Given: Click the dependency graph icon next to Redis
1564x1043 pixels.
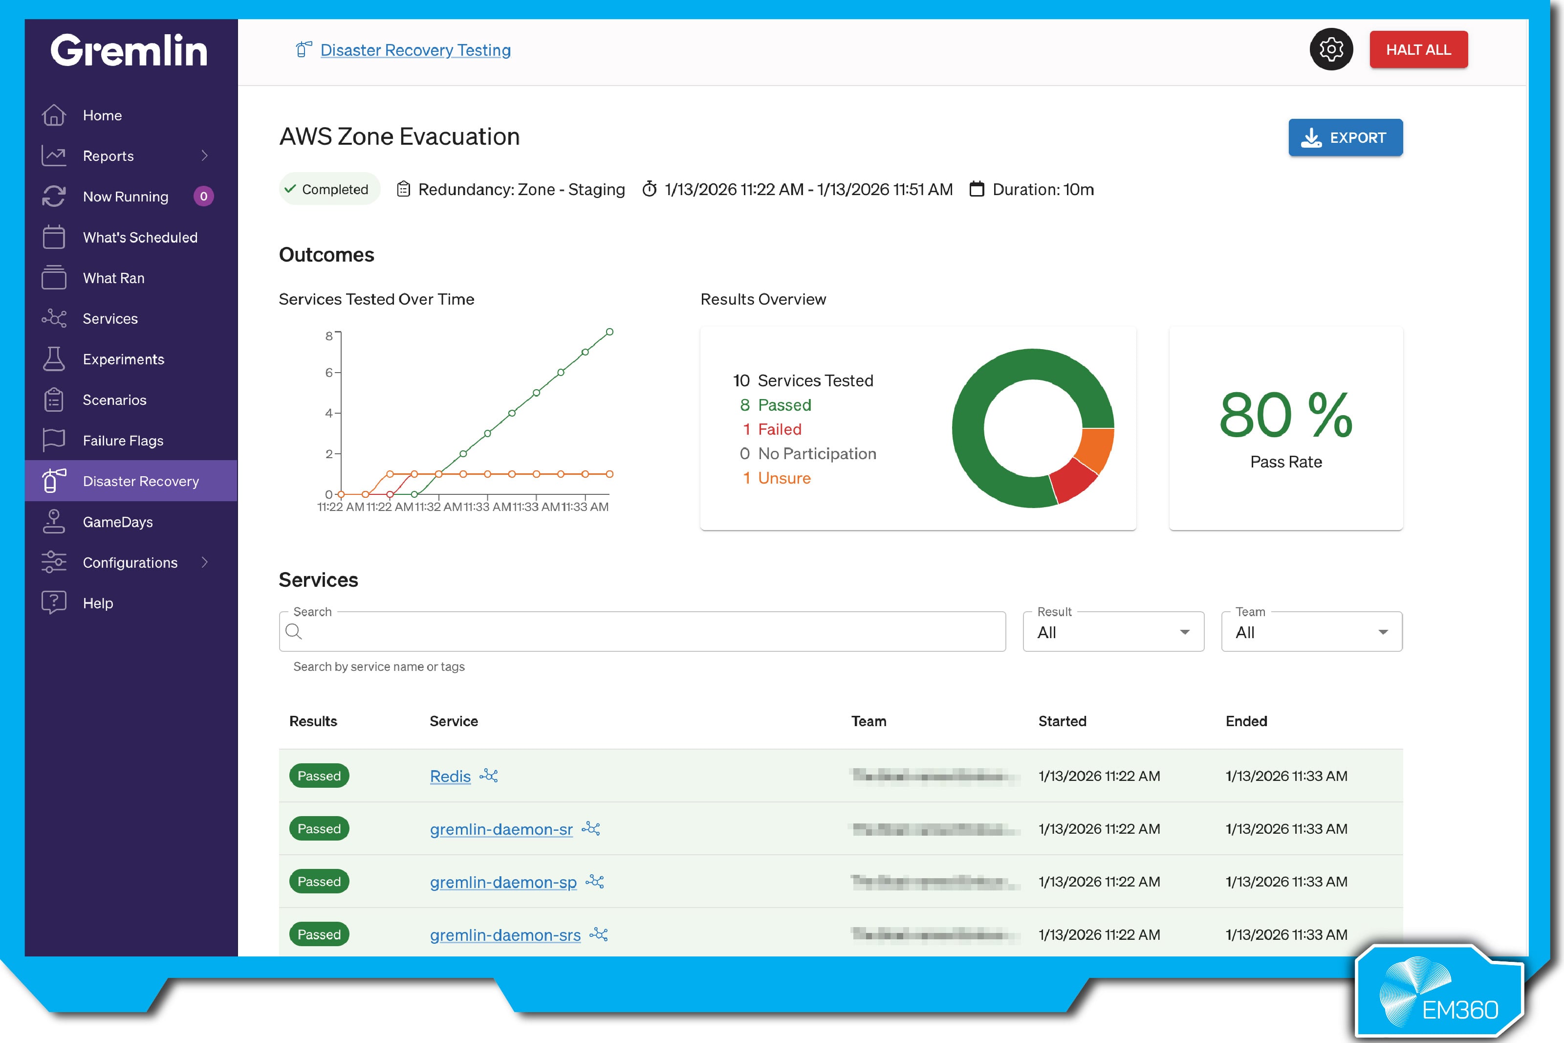Looking at the screenshot, I should tap(490, 776).
